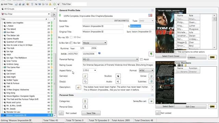This screenshot has height=123, width=219.
Task: Click the Edit Crew button
Action: coord(190,107)
